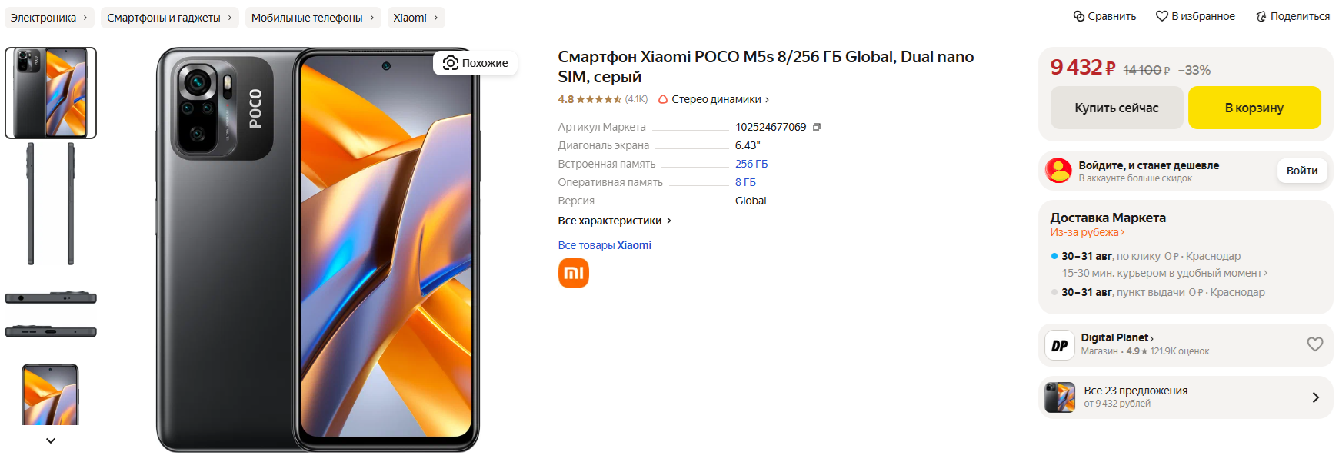Click the Купить сейчас button
Screen dimensions: 1339x462
pos(1116,108)
